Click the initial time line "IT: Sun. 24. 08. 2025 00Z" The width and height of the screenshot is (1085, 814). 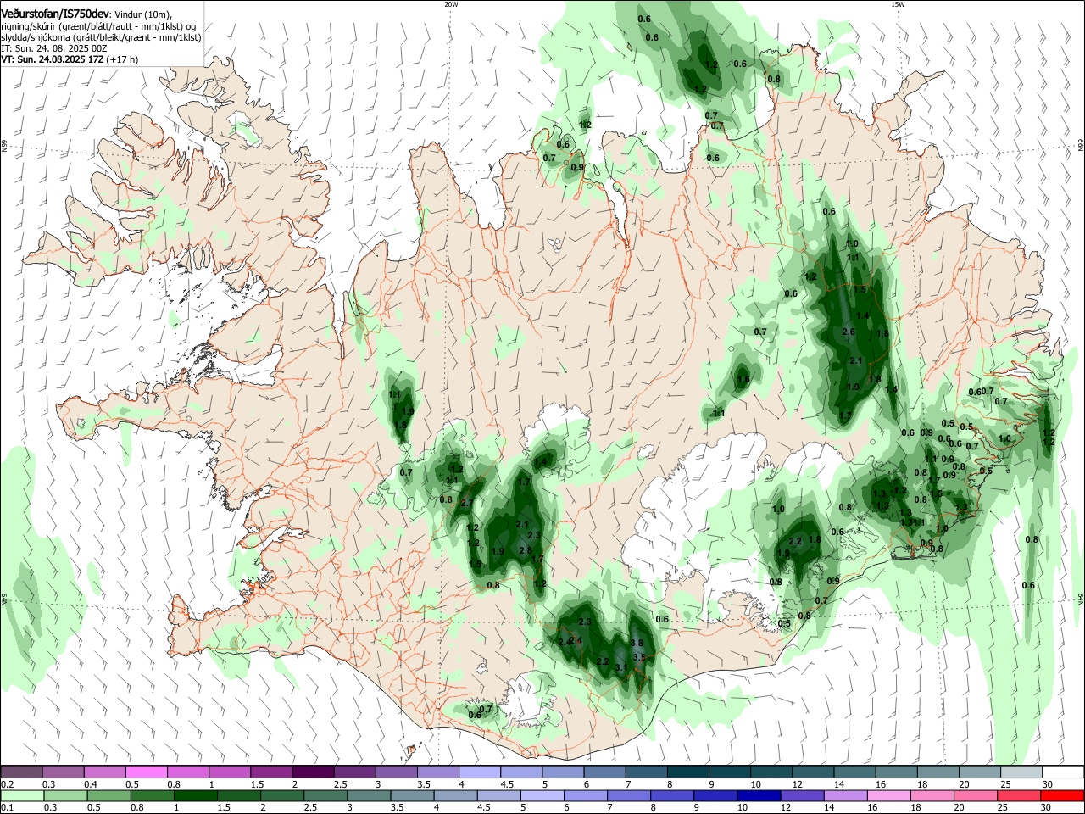[x=53, y=48]
